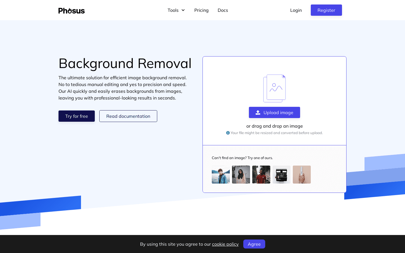Open the Pricing page

pos(201,10)
